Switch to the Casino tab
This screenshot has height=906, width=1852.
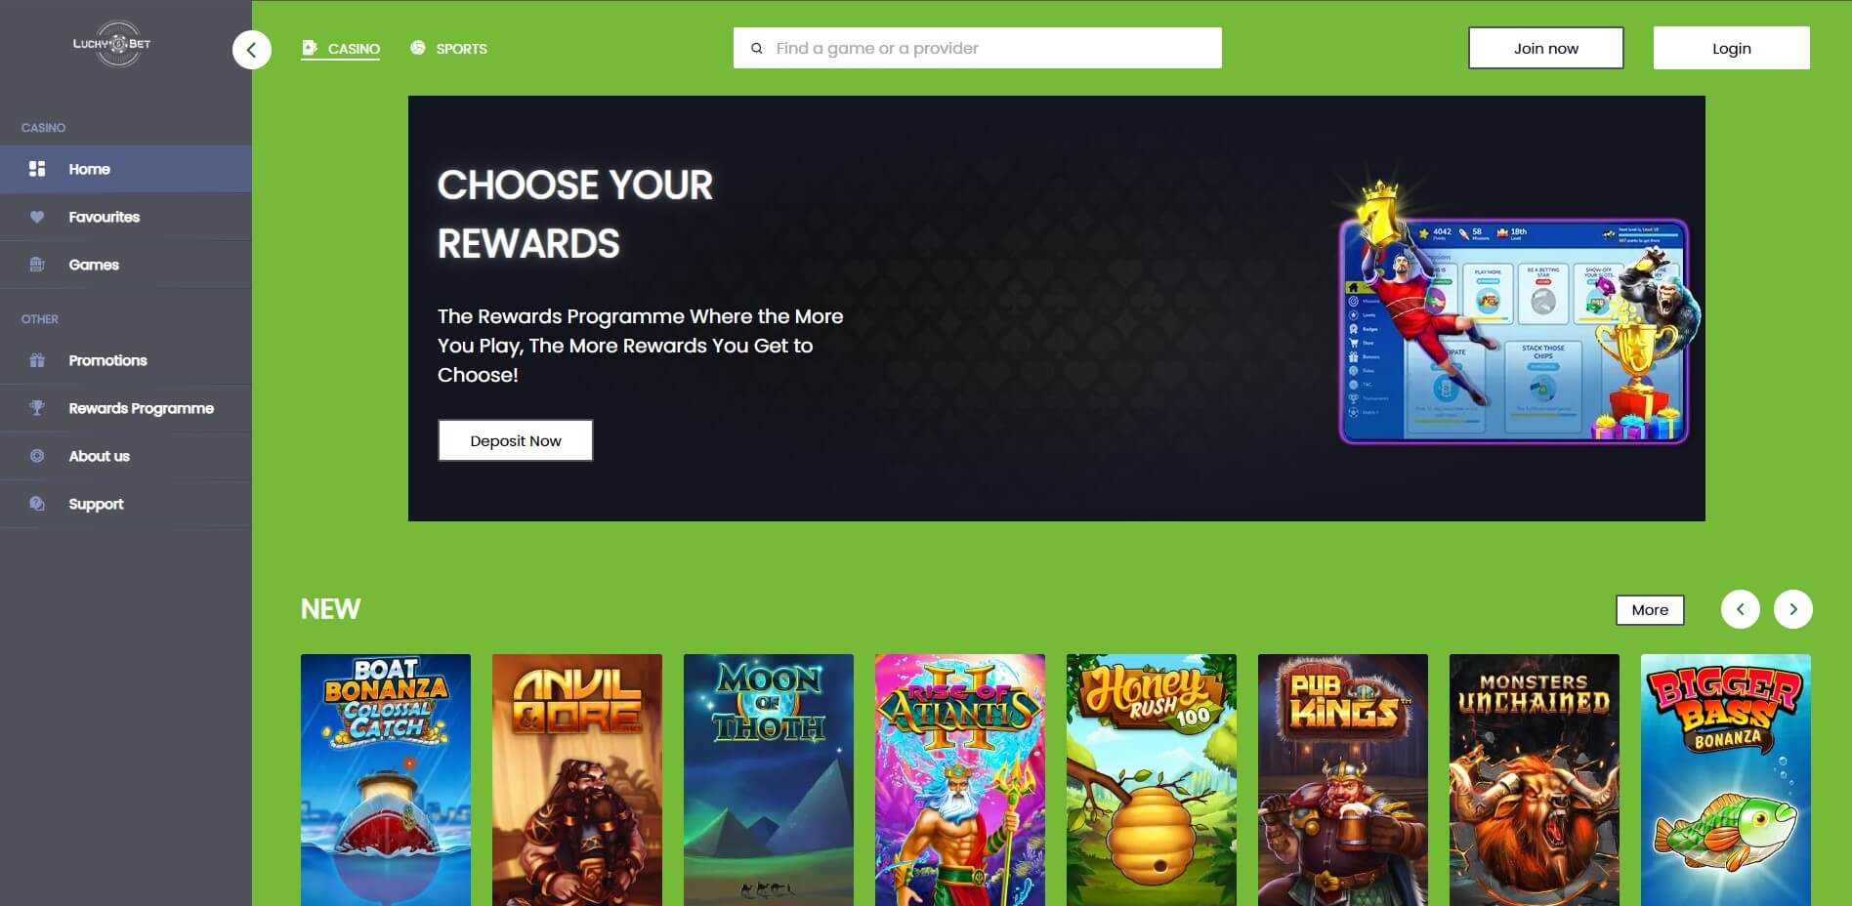click(x=341, y=49)
